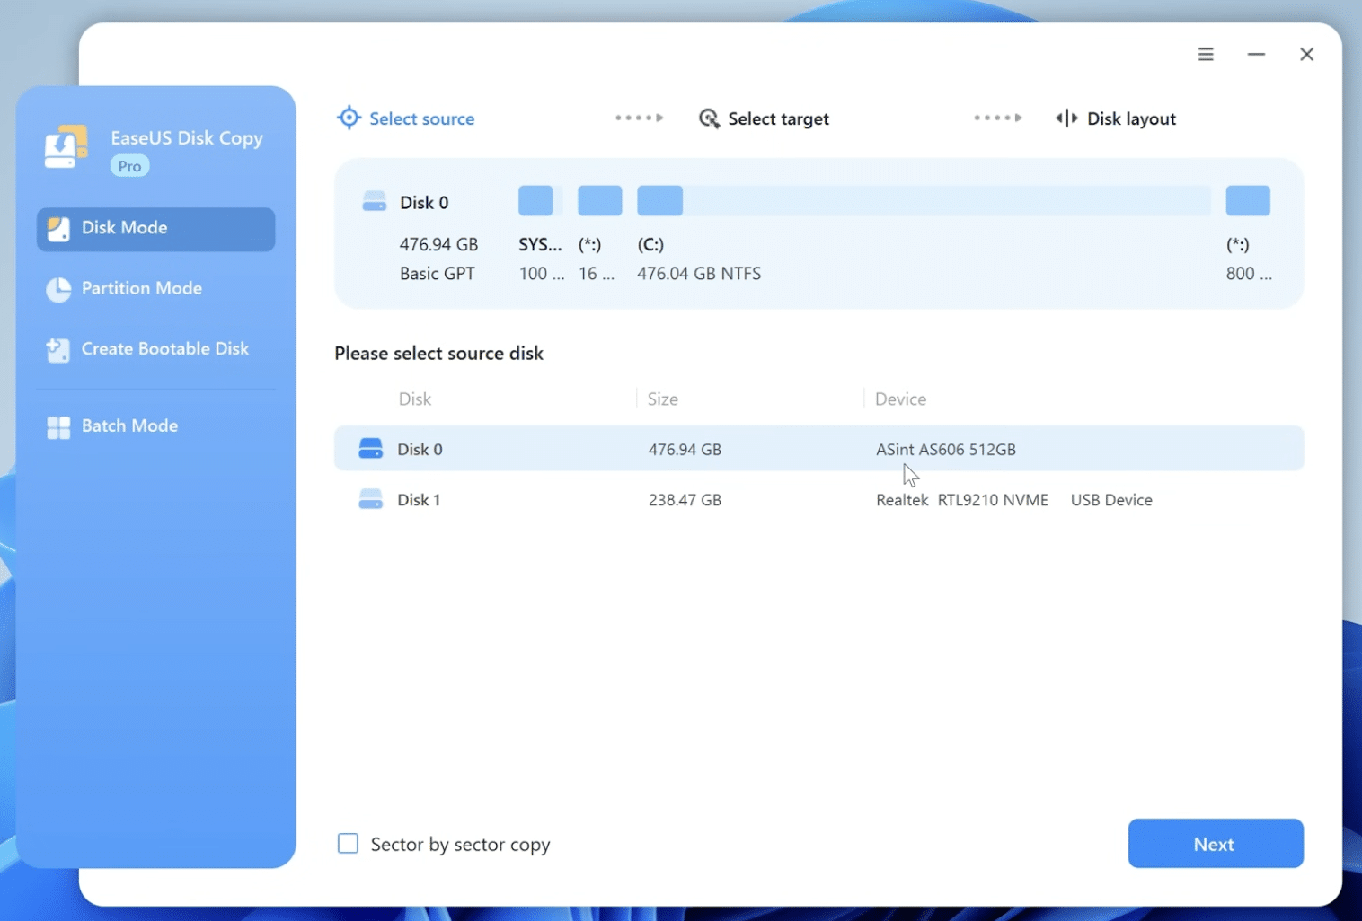Open the hamburger menu
1362x921 pixels.
click(1206, 54)
